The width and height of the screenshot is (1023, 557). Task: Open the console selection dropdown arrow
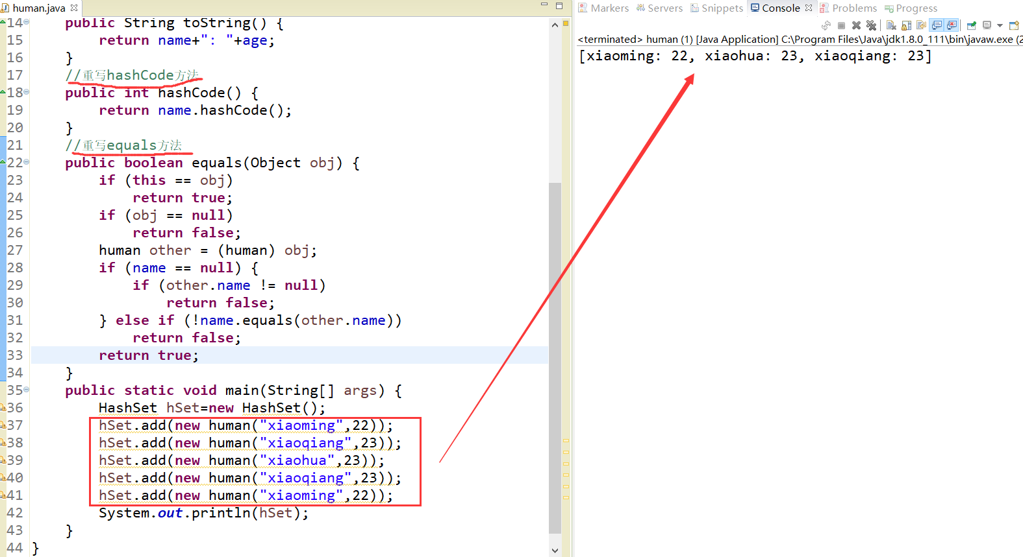1000,25
